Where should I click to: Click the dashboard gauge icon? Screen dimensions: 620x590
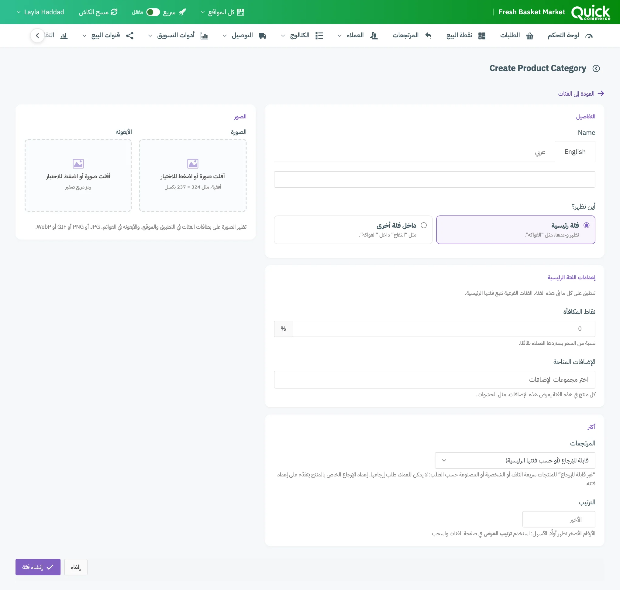[589, 36]
